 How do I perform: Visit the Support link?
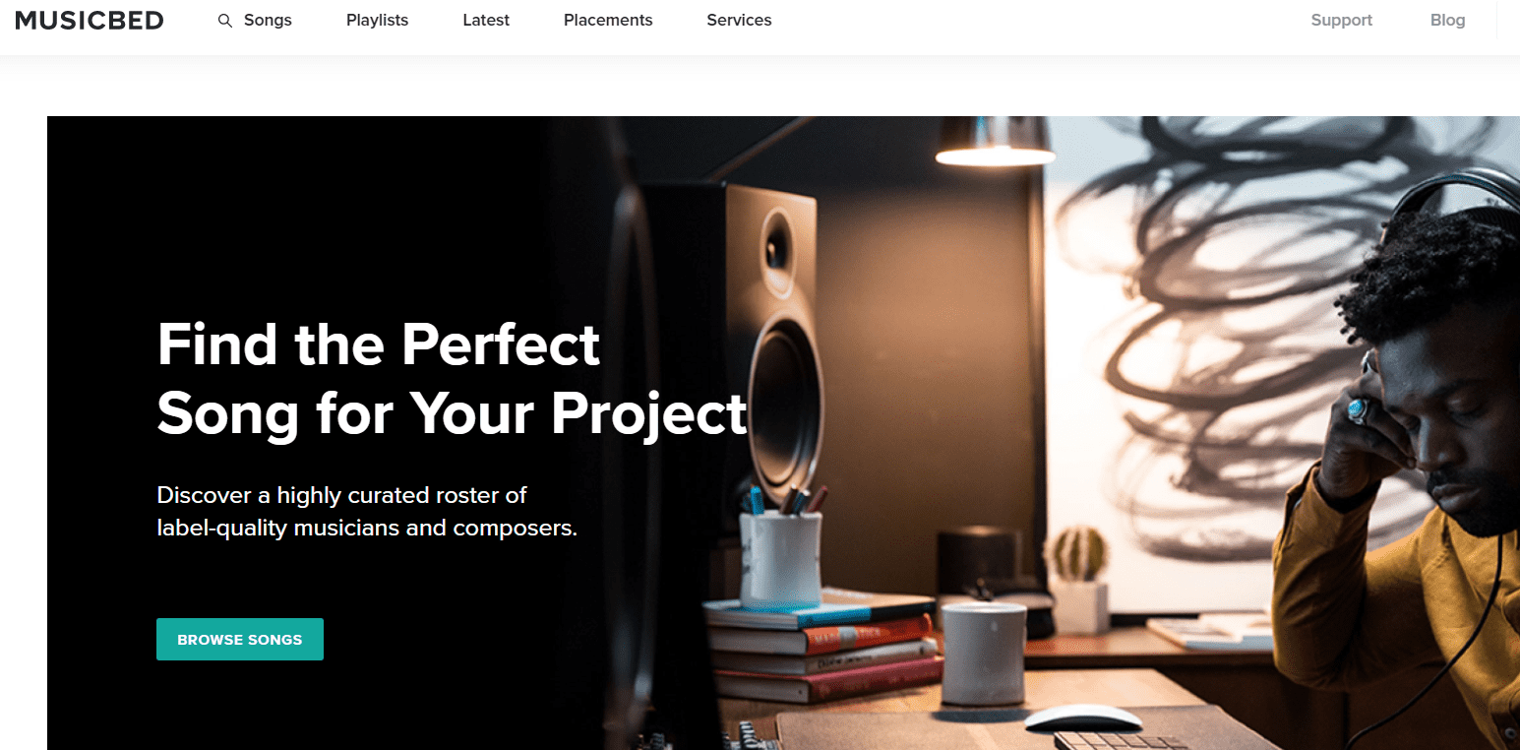click(x=1341, y=20)
